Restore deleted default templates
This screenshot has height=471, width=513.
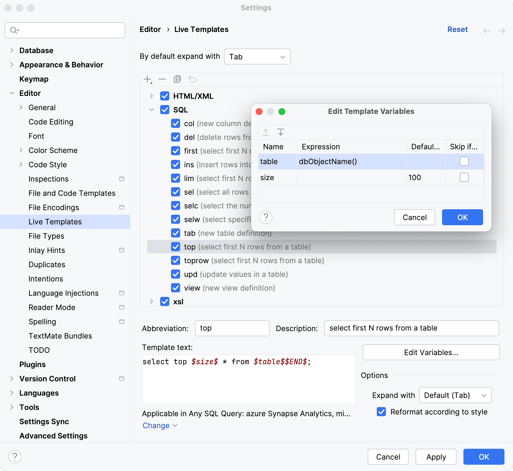pyautogui.click(x=192, y=79)
